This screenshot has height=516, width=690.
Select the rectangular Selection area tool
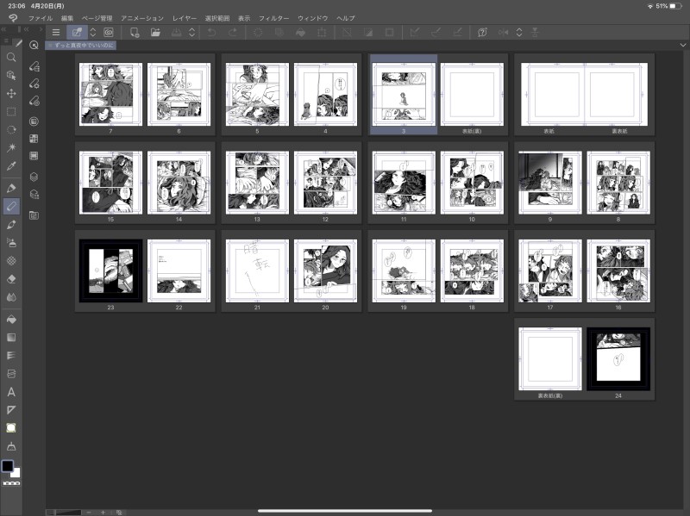11,112
